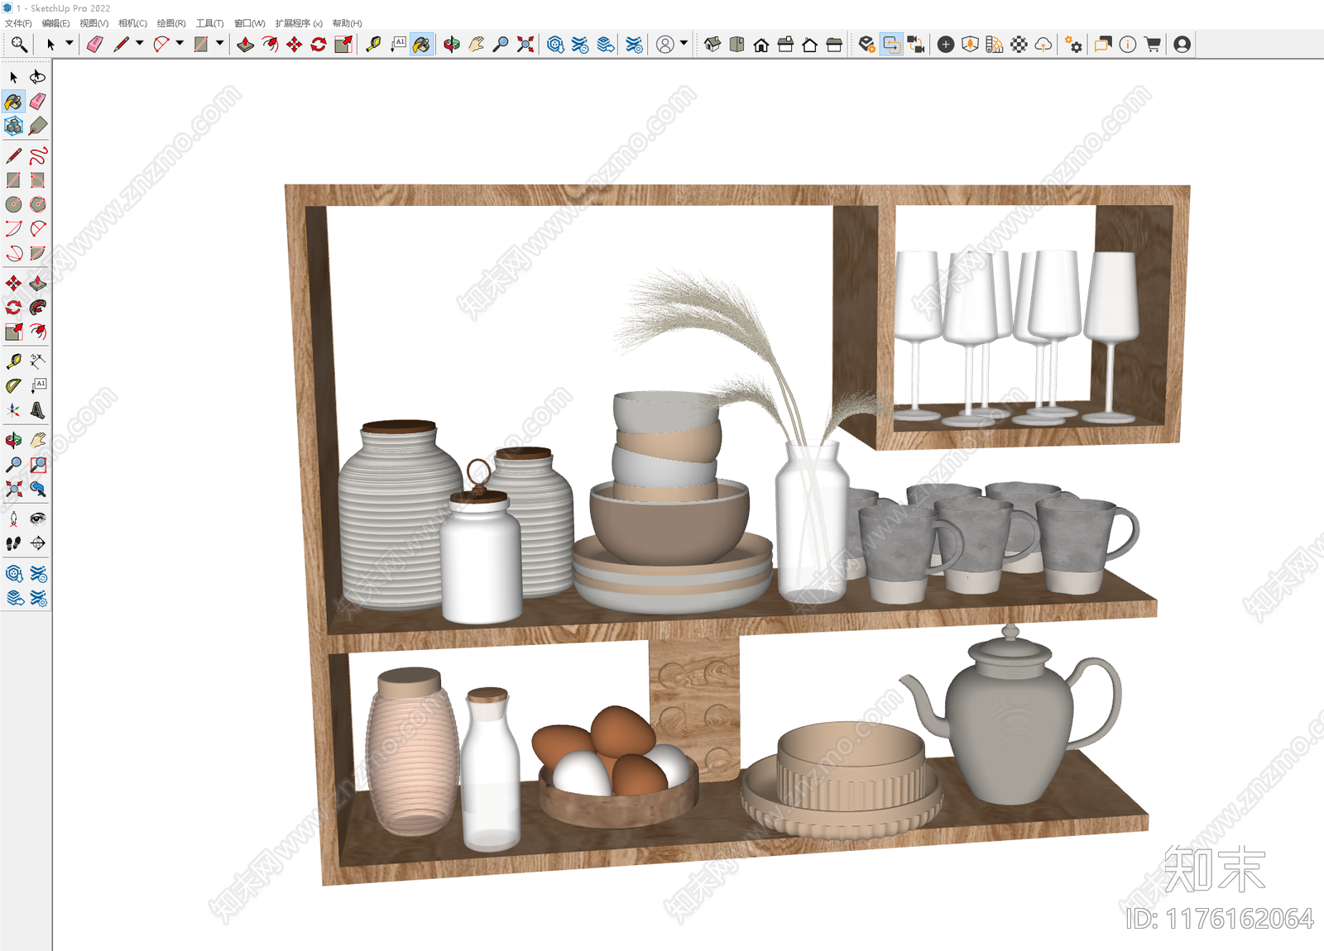
Task: Click the large ribbed jar model
Action: coord(401,515)
